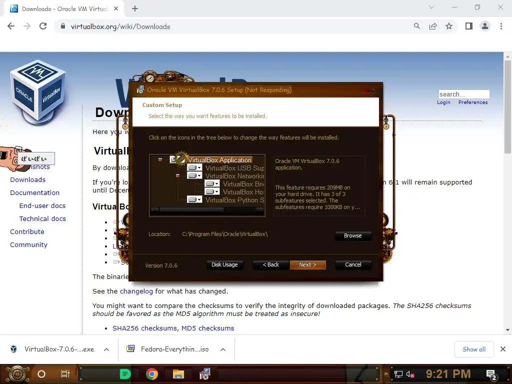
Task: Open green notes app in taskbar
Action: [x=125, y=374]
